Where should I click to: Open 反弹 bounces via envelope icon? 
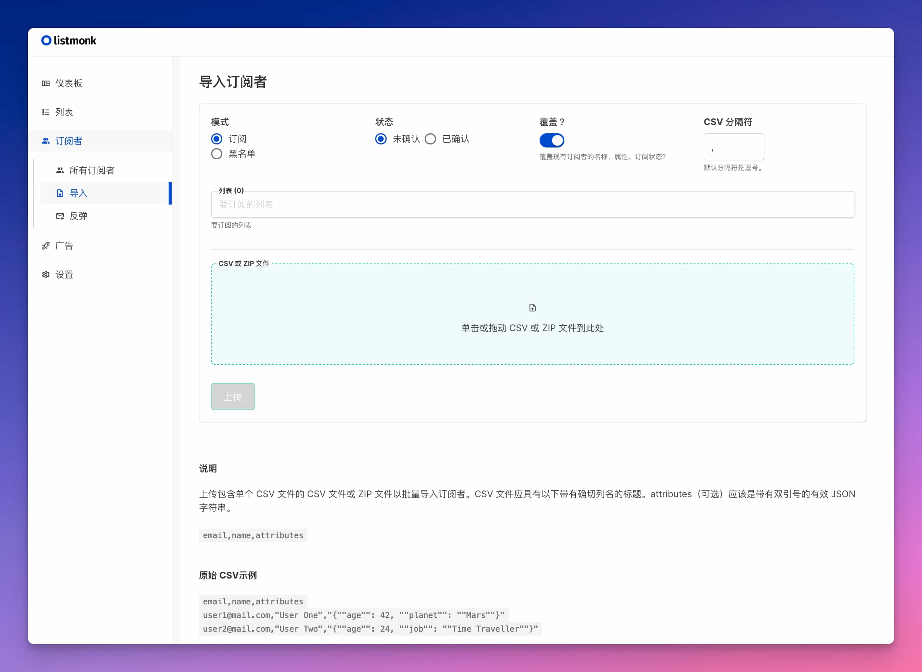[x=60, y=216]
